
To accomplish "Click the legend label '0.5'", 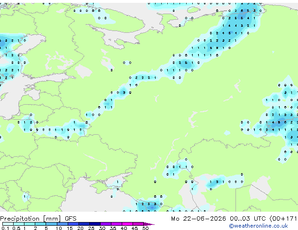I will coord(16,228).
